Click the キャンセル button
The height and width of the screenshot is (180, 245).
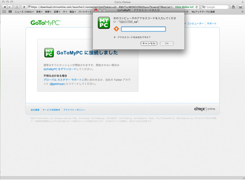[149, 43]
